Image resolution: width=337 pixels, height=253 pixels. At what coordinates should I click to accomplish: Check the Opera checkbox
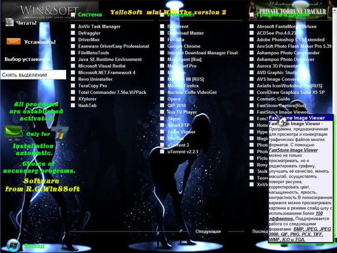click(x=162, y=99)
